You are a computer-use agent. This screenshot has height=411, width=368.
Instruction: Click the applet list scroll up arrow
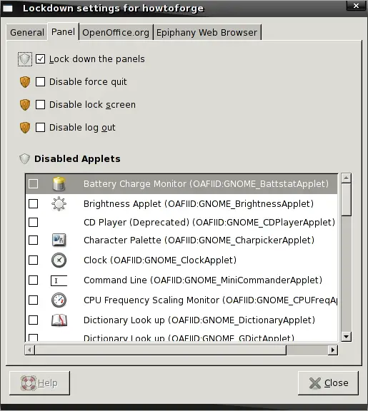347,178
